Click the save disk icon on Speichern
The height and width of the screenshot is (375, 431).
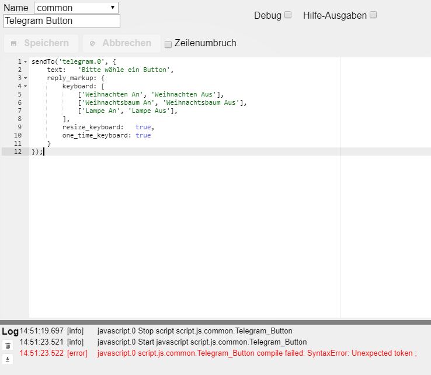(x=14, y=43)
